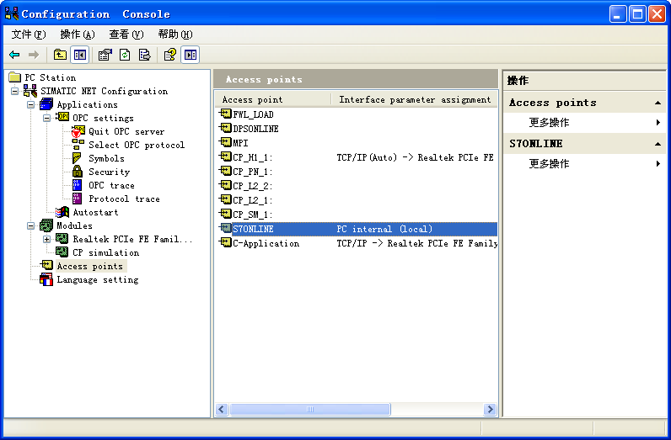Screen dimensions: 671x440
Task: Sort by Interface parameter assignment column header
Action: click(x=415, y=99)
